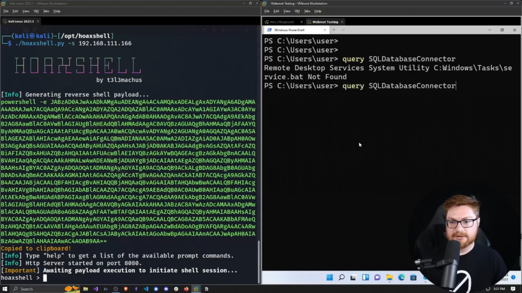Click VMware logo icon in Kali window title bar
This screenshot has width=522, height=293.
click(4, 4)
